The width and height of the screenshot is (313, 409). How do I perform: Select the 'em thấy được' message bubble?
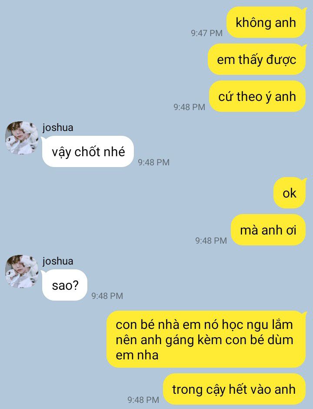point(257,60)
